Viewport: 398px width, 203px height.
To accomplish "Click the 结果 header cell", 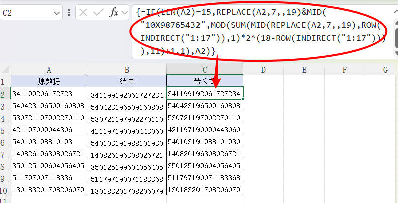I will click(127, 81).
